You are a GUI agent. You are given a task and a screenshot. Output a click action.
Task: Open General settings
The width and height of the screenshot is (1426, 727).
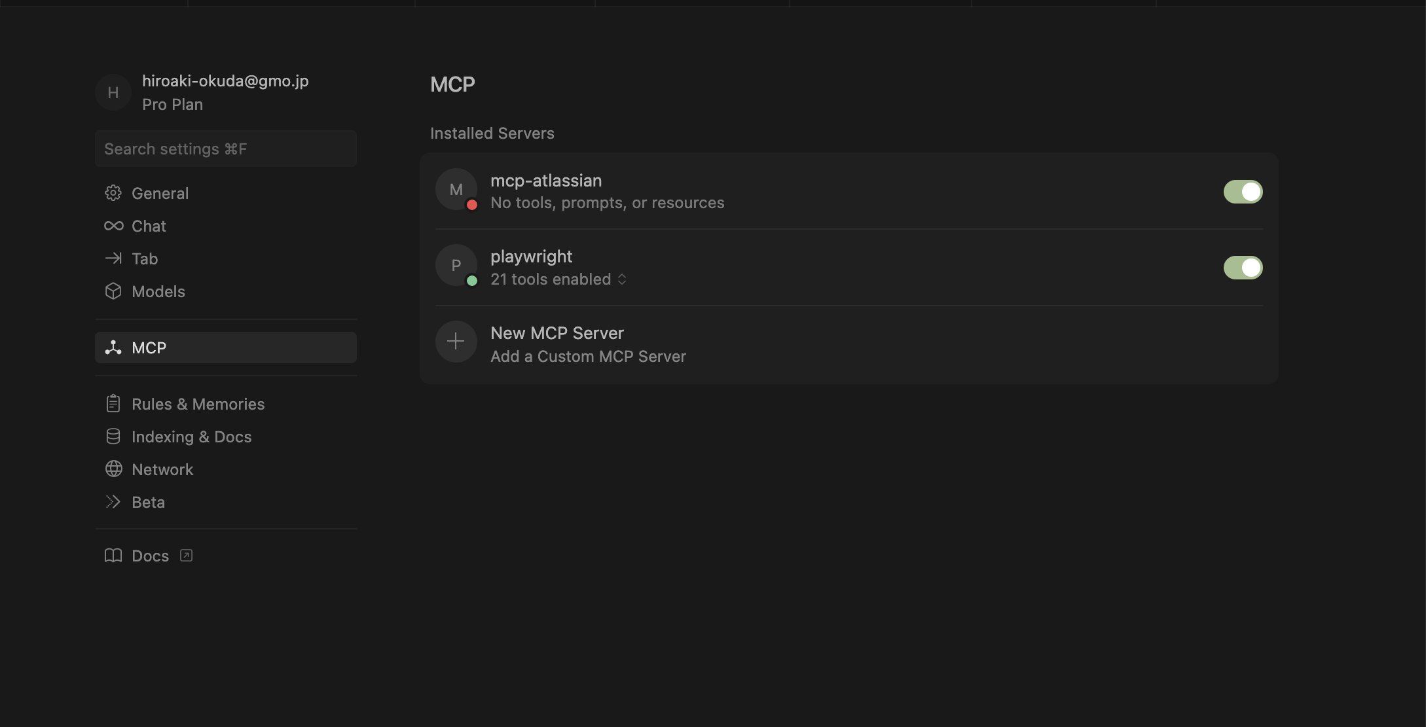[x=225, y=193]
